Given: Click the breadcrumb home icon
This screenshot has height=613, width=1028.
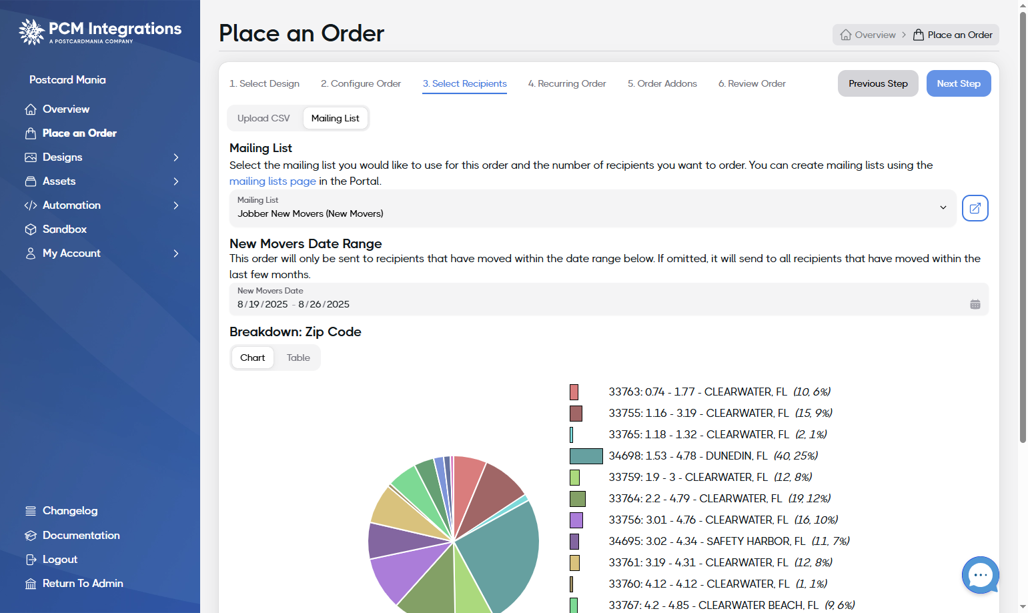Looking at the screenshot, I should [x=846, y=35].
